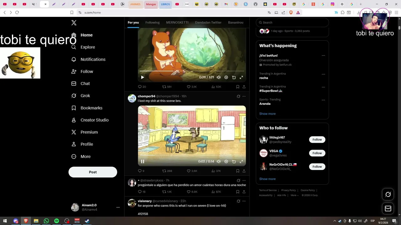Follow NeGrOiDe16.CL
Image resolution: width=401 pixels, height=225 pixels.
317,167
